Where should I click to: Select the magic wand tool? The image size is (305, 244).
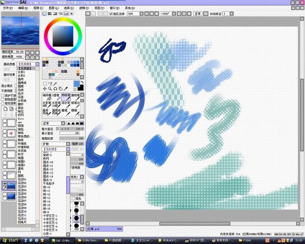55,83
